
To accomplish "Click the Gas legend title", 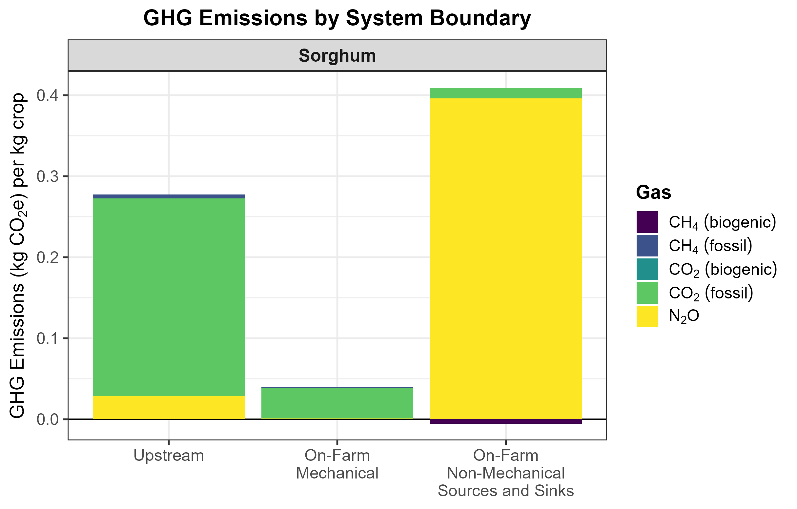I will (653, 193).
